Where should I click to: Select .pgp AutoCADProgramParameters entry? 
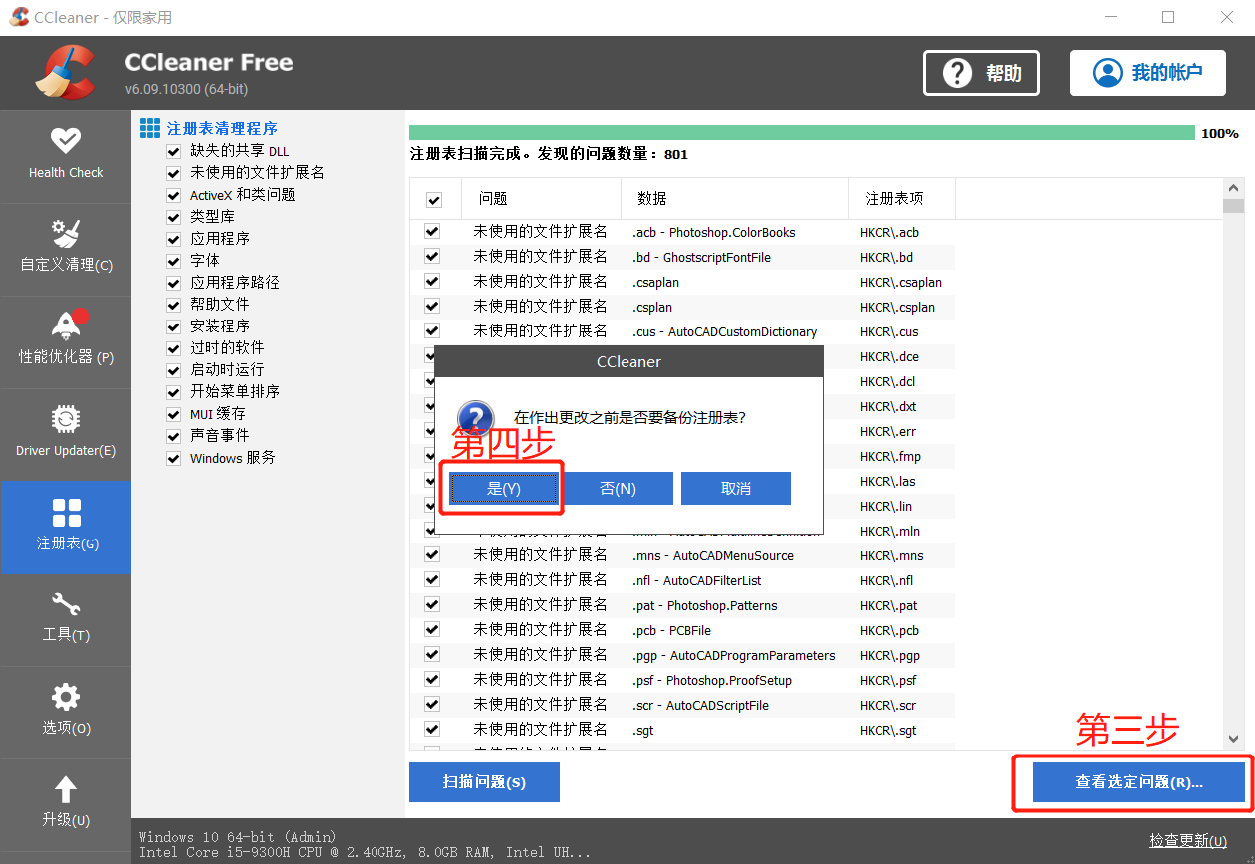734,655
